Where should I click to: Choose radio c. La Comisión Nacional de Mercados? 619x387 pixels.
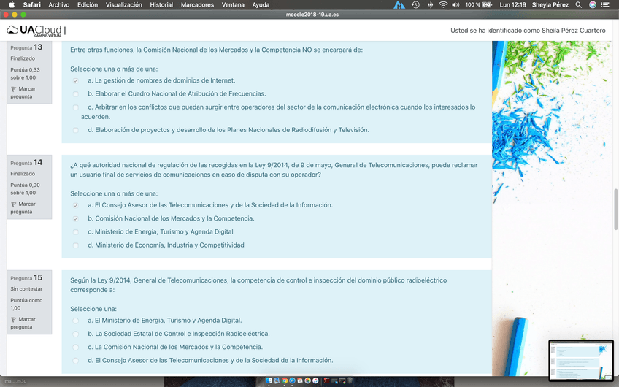pos(76,348)
